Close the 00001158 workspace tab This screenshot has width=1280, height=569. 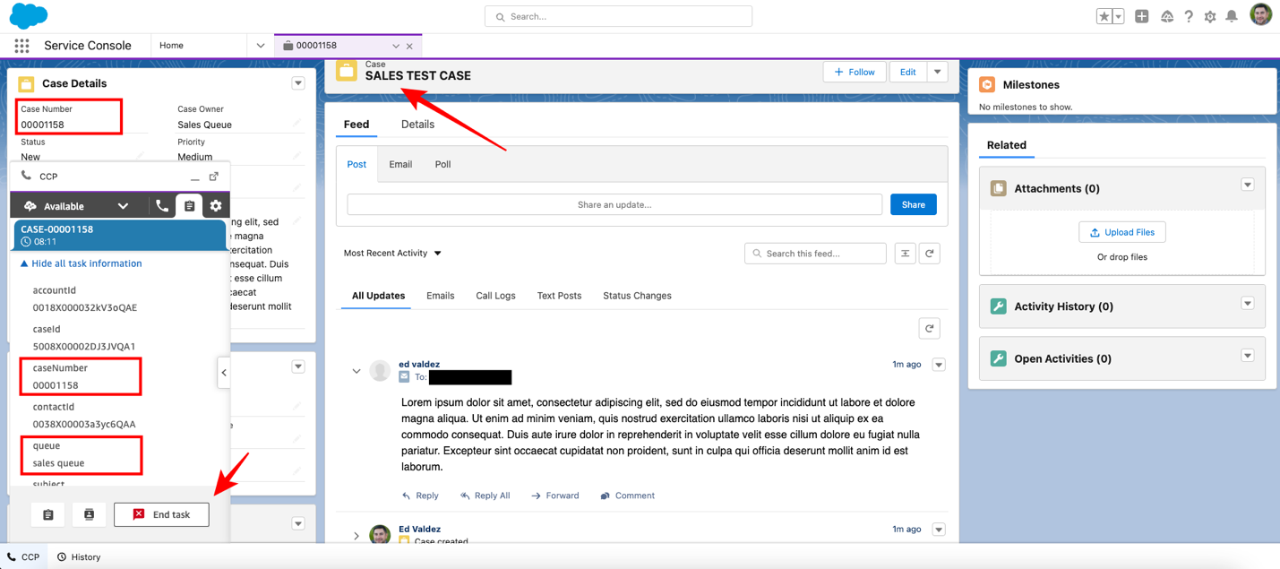point(409,46)
